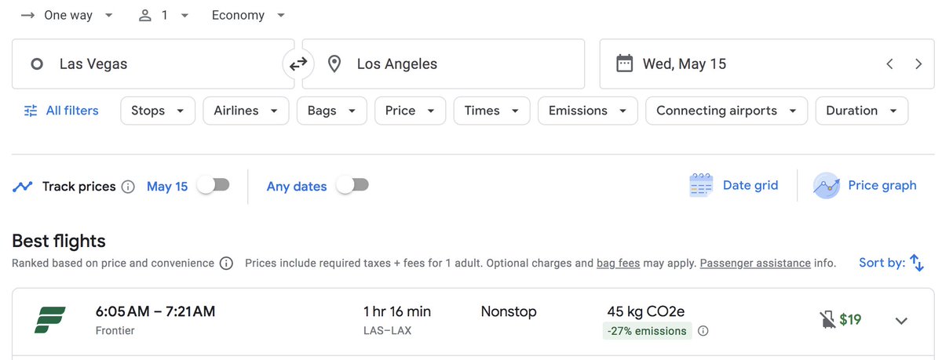Image resolution: width=942 pixels, height=360 pixels.
Task: Open the Airlines filter menu
Action: tap(246, 111)
